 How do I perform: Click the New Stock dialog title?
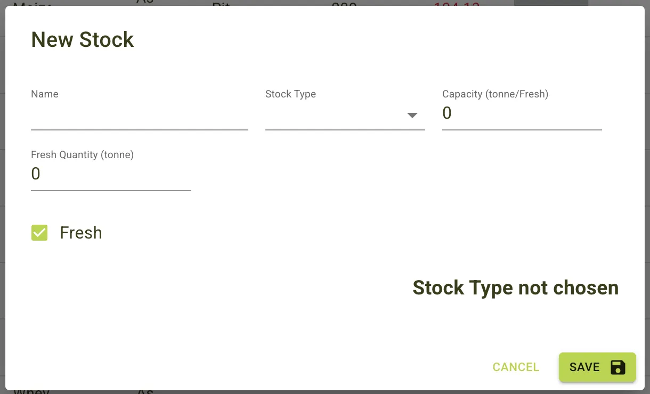point(82,39)
